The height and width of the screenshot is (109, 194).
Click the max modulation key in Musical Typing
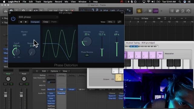pos(160,55)
